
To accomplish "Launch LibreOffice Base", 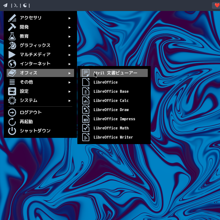I will click(x=114, y=91).
